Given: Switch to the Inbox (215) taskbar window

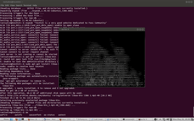Looking at the screenshot, I should point(66,119).
